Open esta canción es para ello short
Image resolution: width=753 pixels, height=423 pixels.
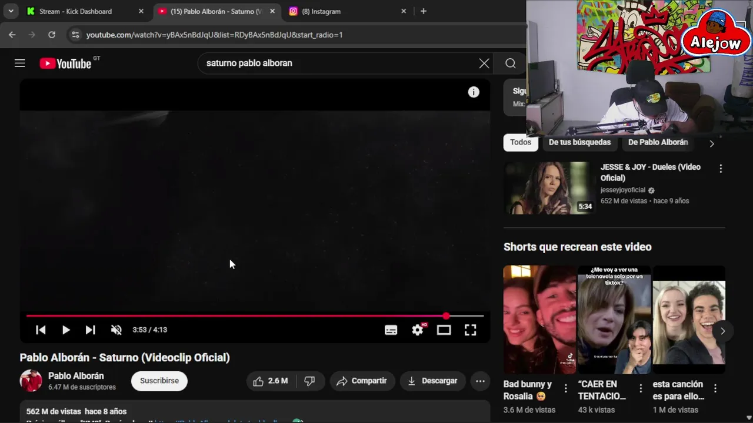(689, 320)
